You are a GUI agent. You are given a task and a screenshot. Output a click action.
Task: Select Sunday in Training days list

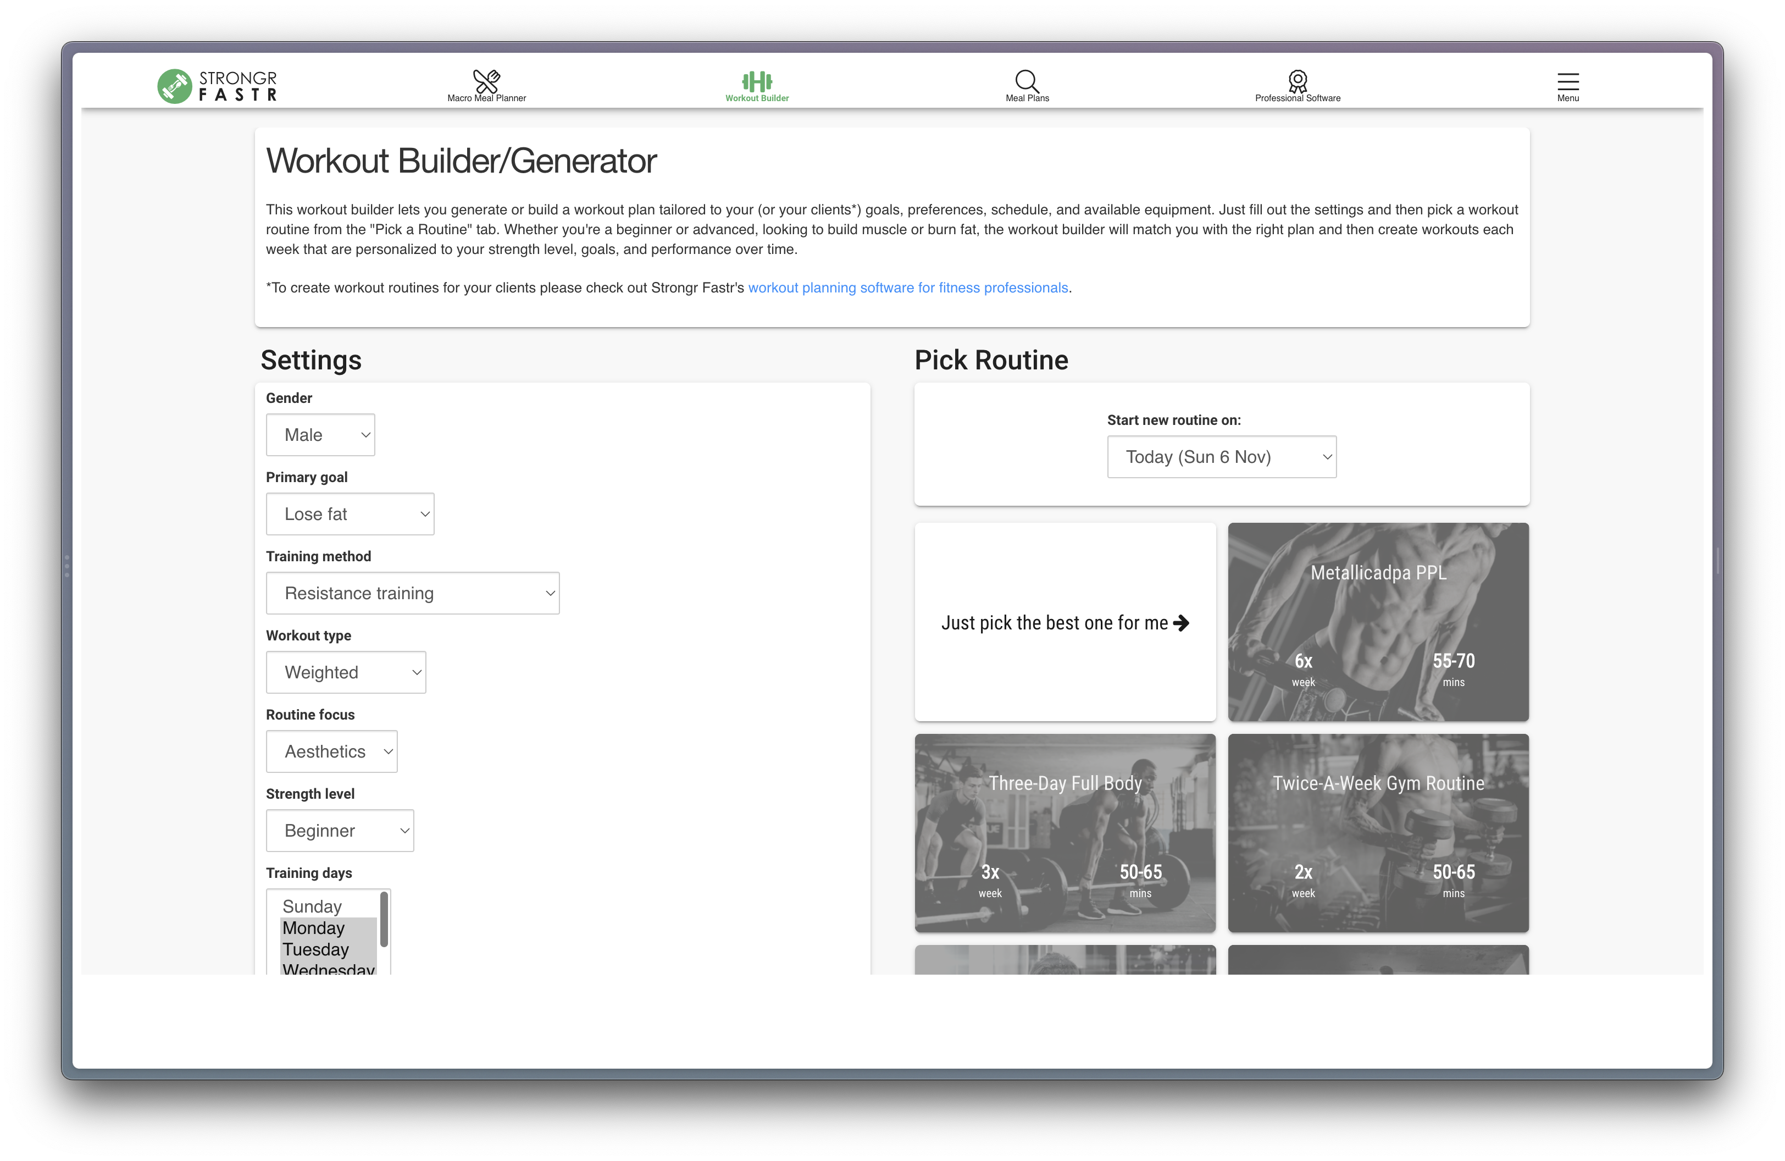[312, 906]
